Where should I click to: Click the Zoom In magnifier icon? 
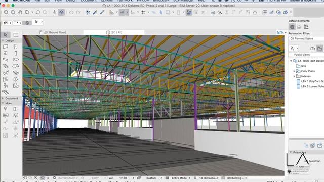click(6, 12)
